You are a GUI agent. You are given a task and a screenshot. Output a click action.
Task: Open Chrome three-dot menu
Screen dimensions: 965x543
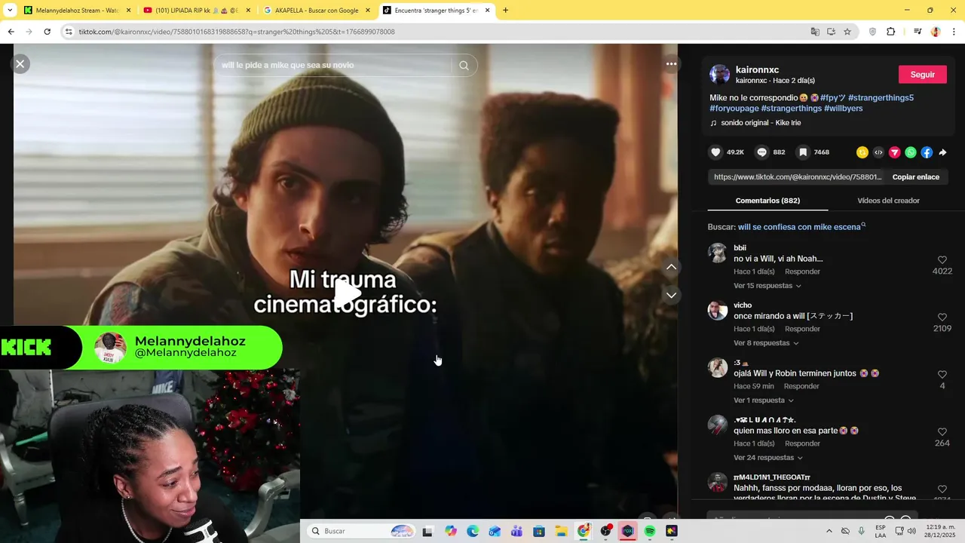tap(954, 32)
